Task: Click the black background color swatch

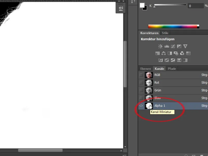Action: click(146, 8)
